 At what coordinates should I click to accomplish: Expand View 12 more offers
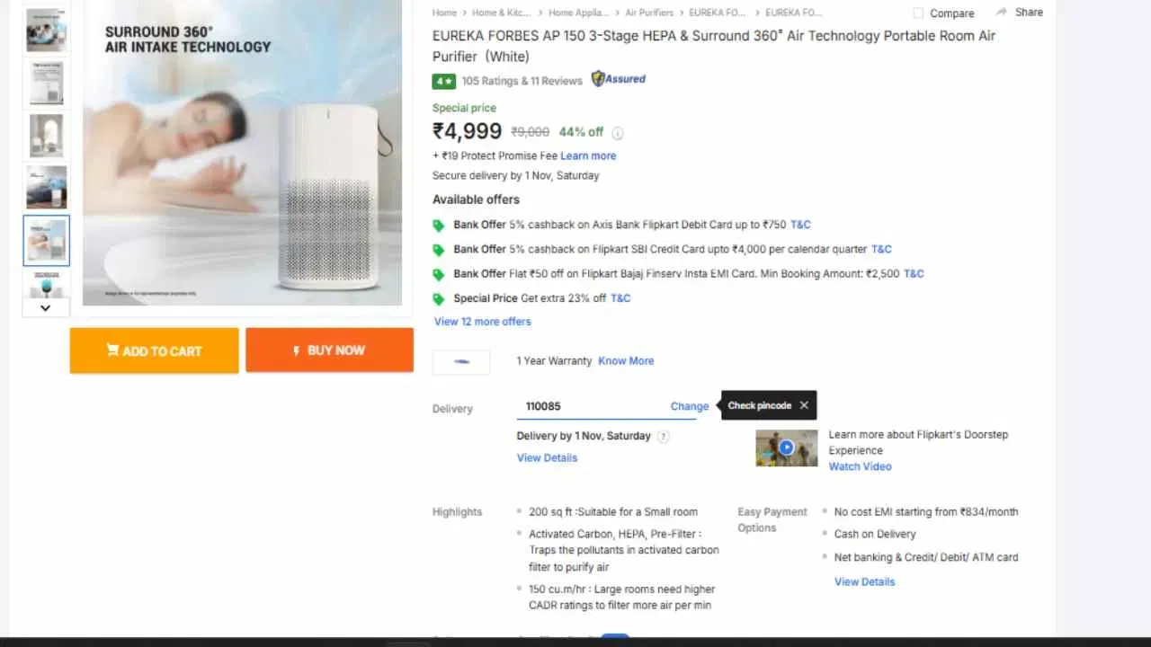tap(482, 321)
